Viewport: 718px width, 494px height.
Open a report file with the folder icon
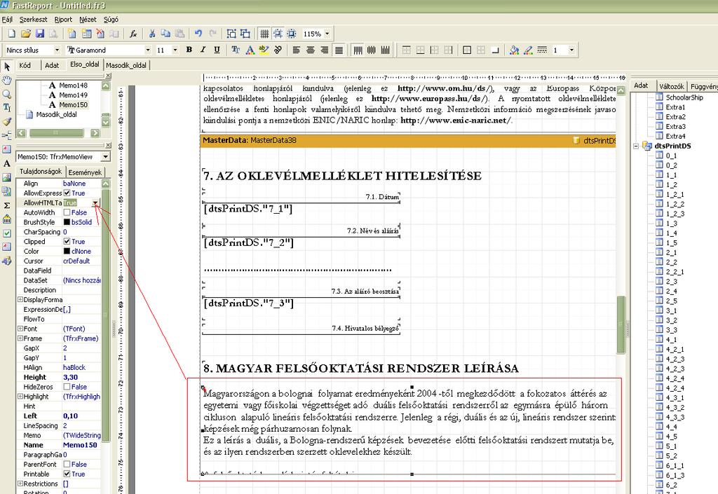(x=26, y=34)
